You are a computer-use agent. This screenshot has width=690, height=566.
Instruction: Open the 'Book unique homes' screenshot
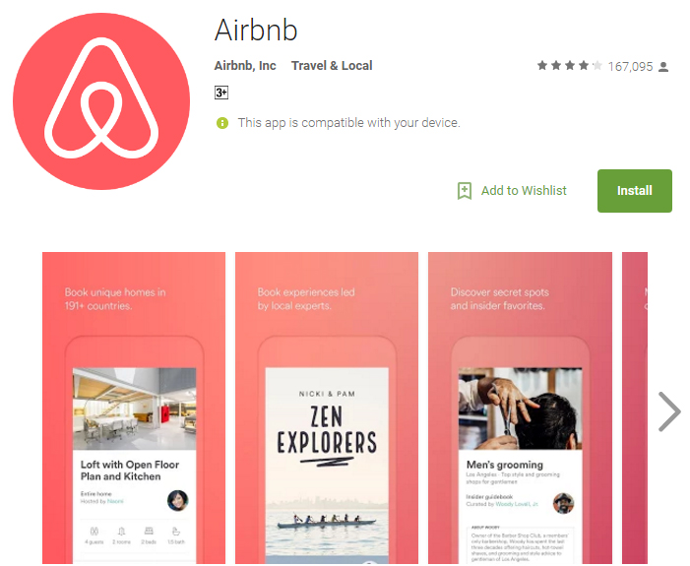pyautogui.click(x=134, y=408)
